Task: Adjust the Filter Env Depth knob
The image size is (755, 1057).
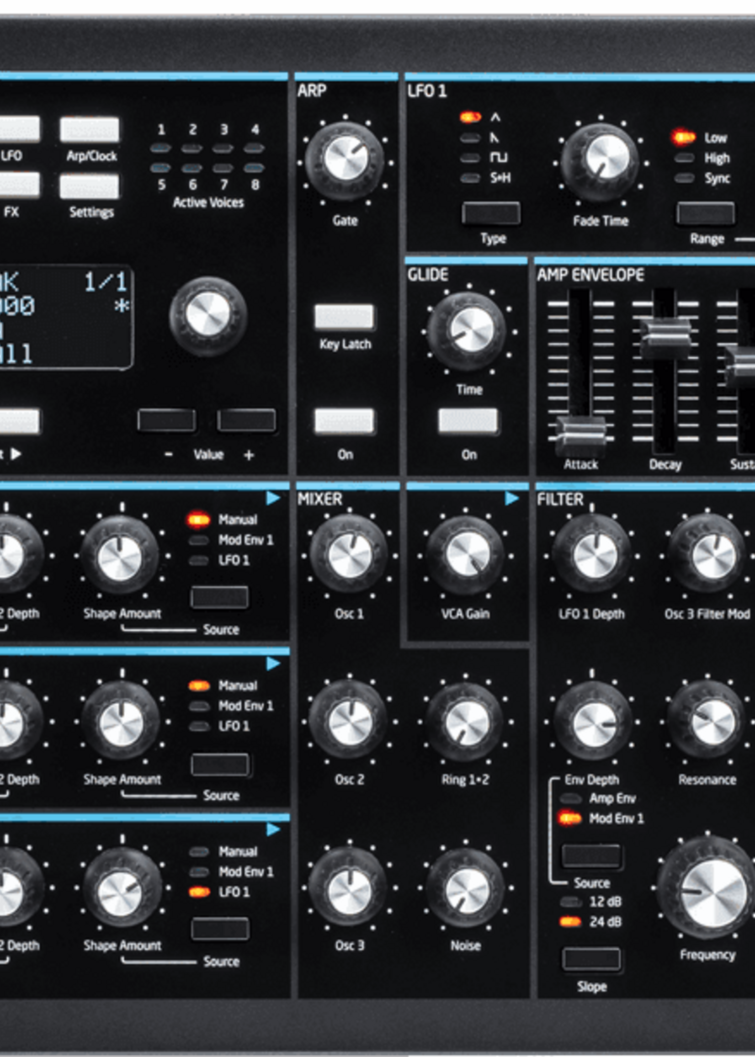Action: click(x=592, y=721)
